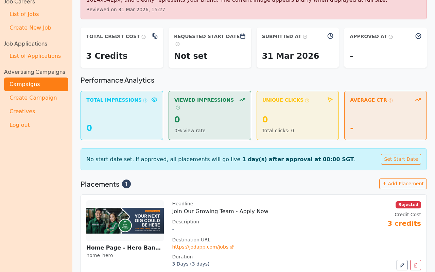
Task: Click external link icon beside destination URL
Action: (231, 247)
